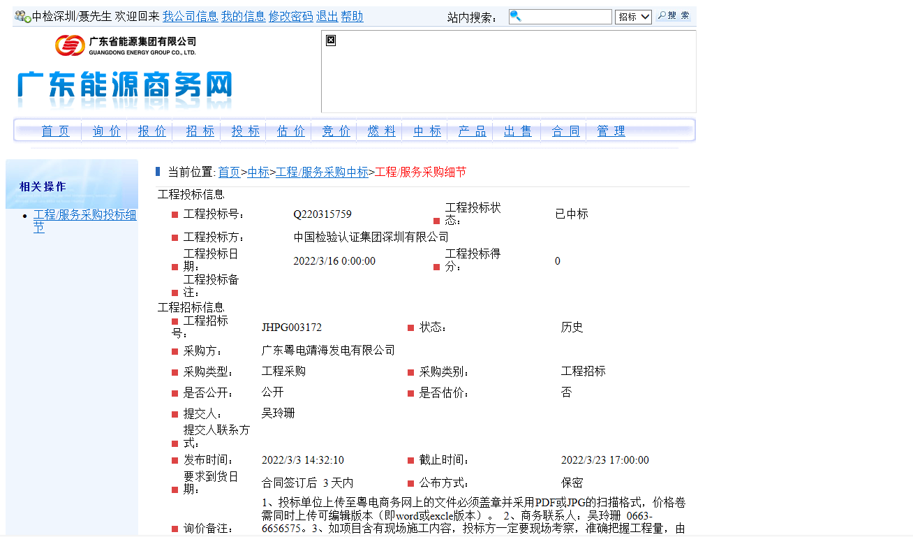
Task: Click bid status 已中标
Action: click(572, 214)
